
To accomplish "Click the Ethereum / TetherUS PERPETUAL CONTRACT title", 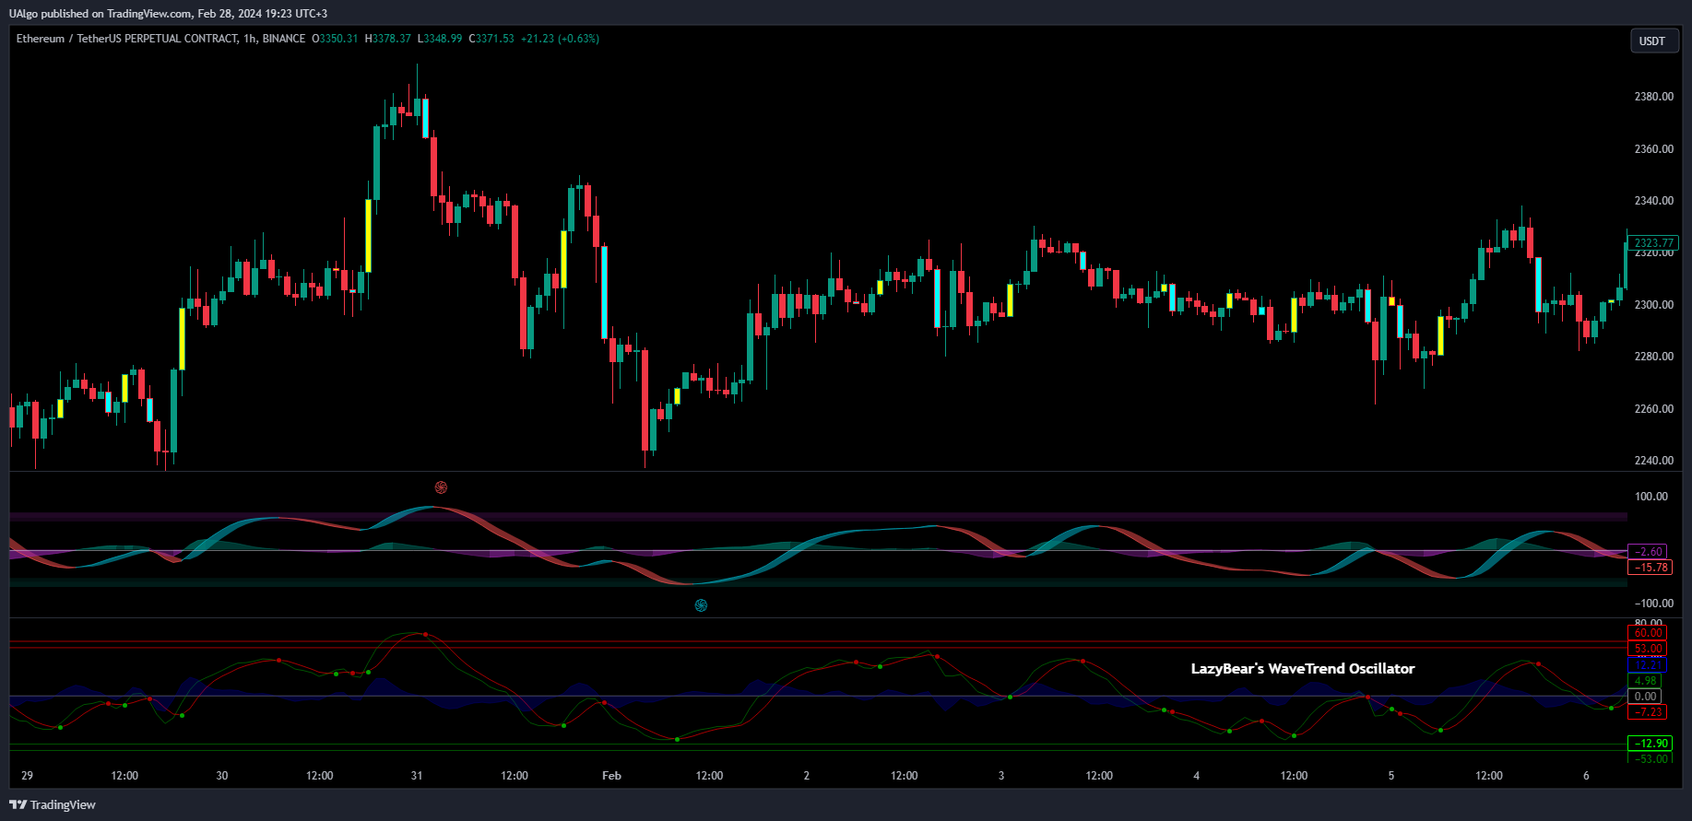I will coord(127,39).
